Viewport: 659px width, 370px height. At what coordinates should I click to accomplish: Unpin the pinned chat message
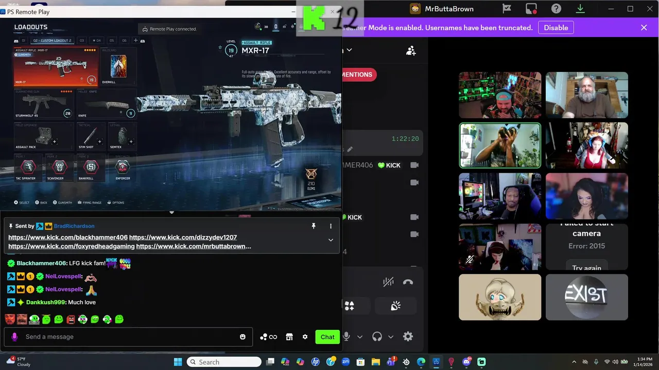tap(314, 226)
